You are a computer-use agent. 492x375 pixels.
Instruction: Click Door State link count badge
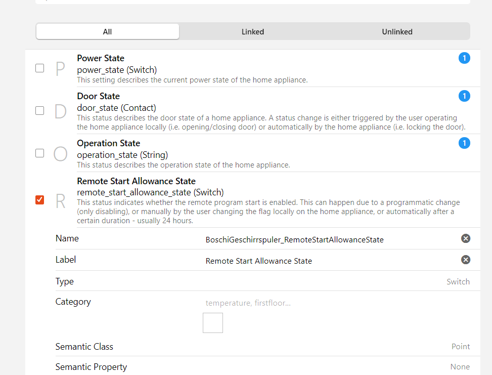pos(464,96)
